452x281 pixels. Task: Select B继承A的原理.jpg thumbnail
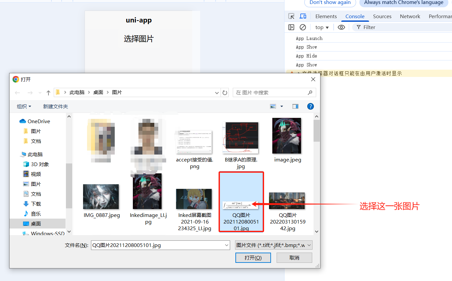tap(241, 138)
